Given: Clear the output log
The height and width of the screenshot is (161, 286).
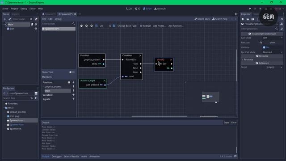Looking at the screenshot, I should coord(234,123).
